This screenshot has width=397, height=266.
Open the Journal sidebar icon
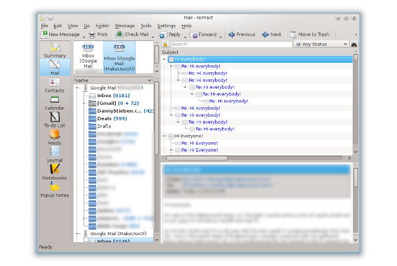pos(55,155)
